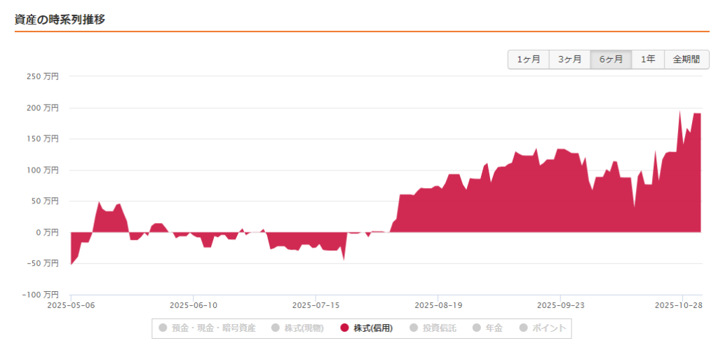
Task: Click the red dot for 株式(信用) legend
Action: [344, 328]
